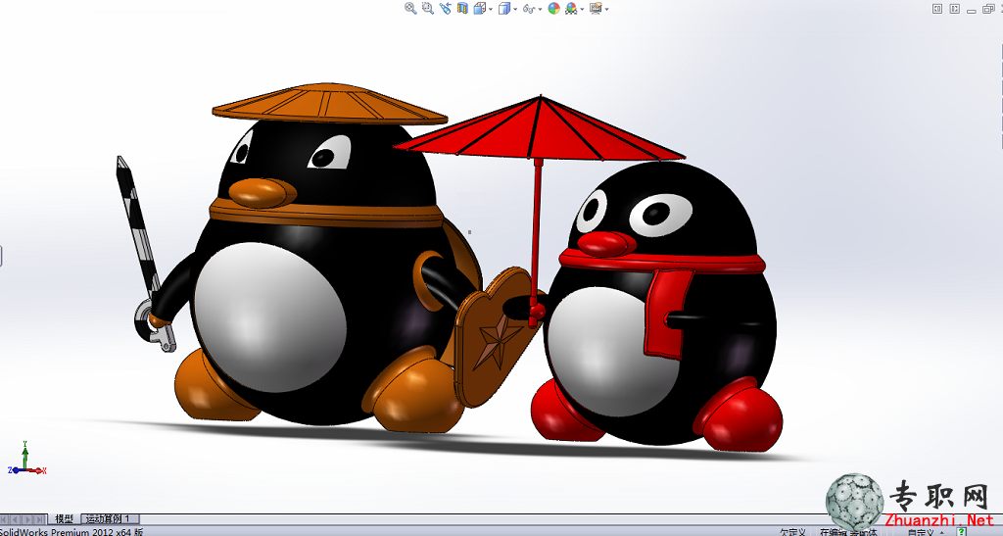
Task: Switch to the 运动算例 1 tab
Action: [110, 519]
